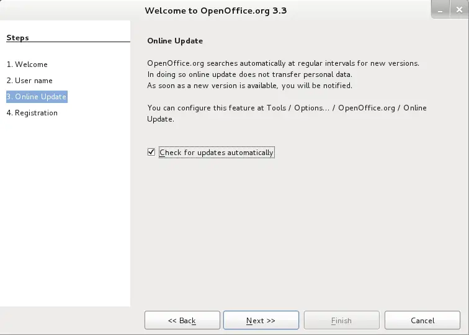Cancel the setup wizard
This screenshot has height=335, width=469.
pos(422,320)
